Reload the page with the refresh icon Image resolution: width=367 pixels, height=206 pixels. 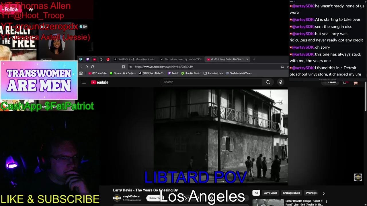(x=93, y=67)
